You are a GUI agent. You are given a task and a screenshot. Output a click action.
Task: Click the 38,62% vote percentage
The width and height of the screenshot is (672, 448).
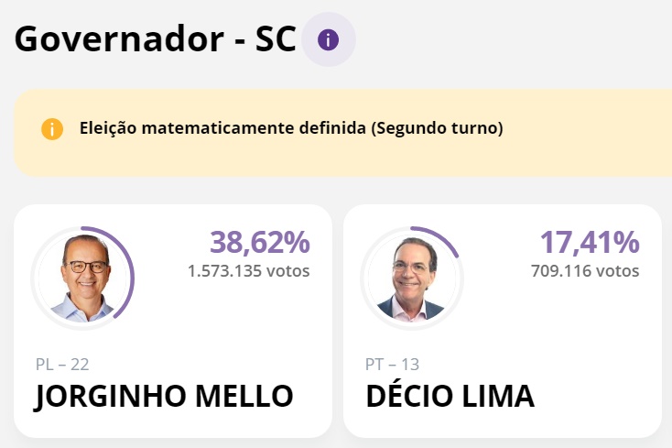[260, 243]
